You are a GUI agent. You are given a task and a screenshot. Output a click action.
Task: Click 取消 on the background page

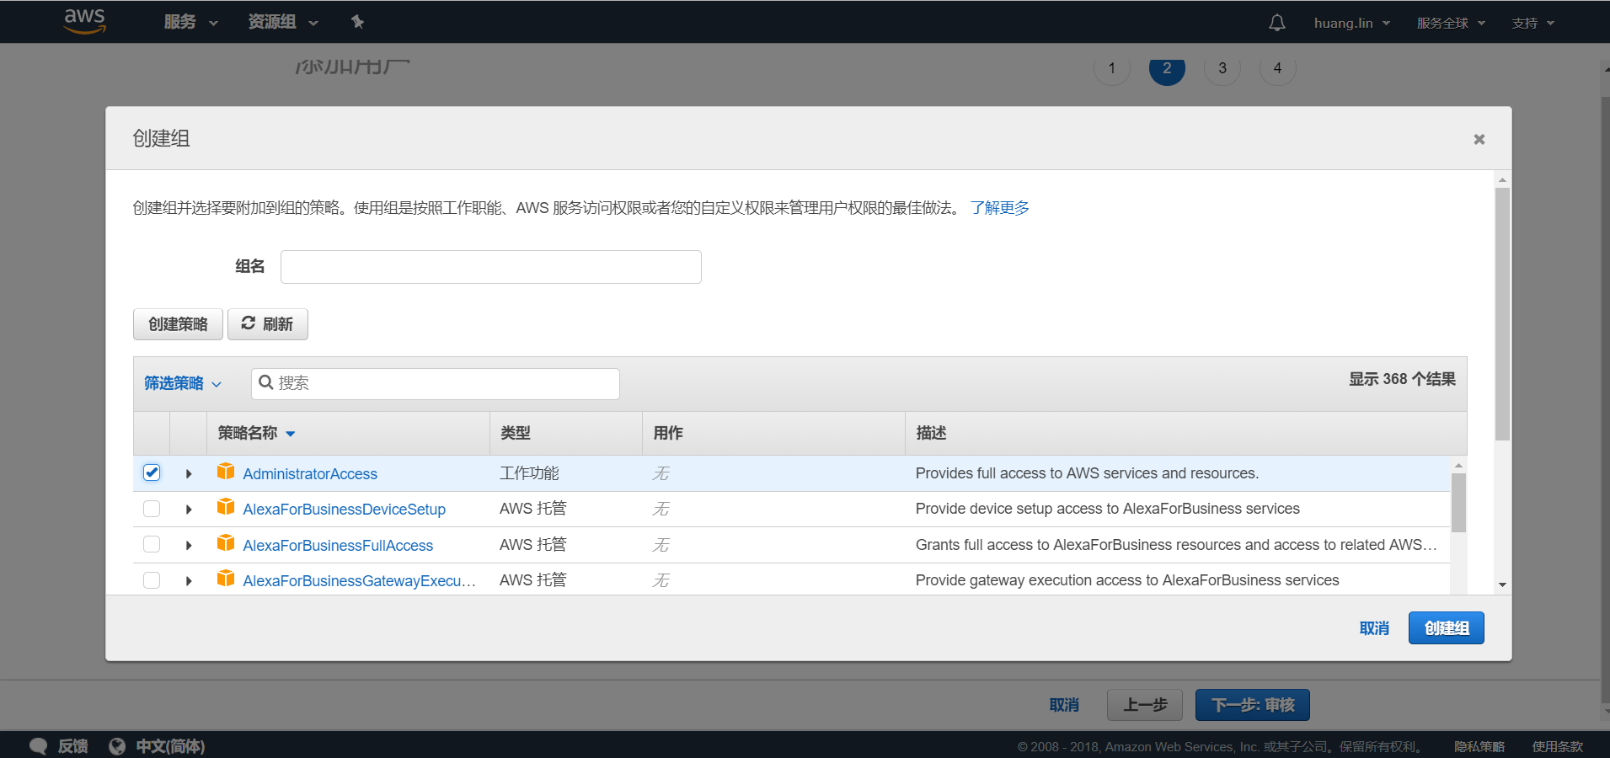[x=1064, y=705]
